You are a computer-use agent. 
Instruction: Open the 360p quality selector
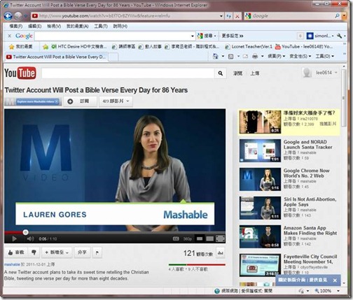coord(188,239)
